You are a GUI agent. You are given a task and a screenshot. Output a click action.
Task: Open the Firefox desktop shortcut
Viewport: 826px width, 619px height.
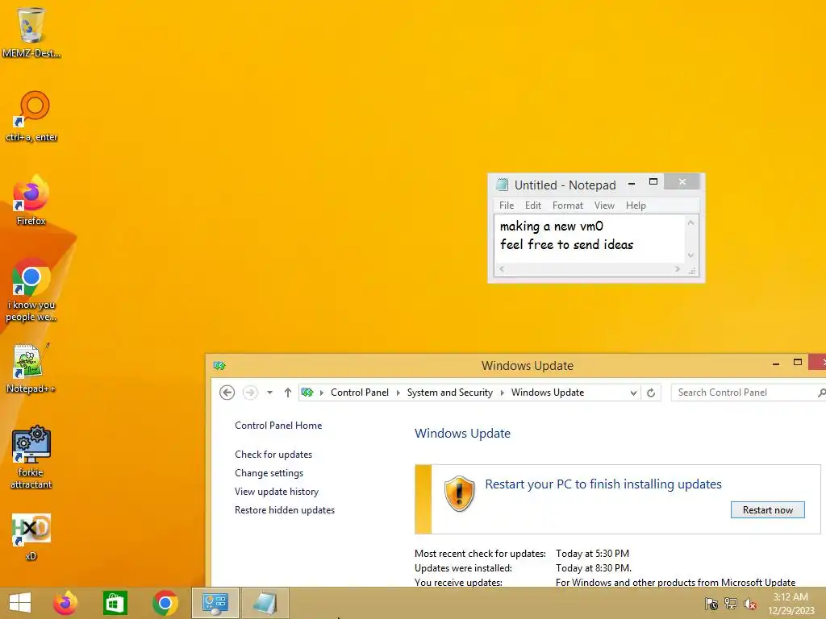coord(31,200)
